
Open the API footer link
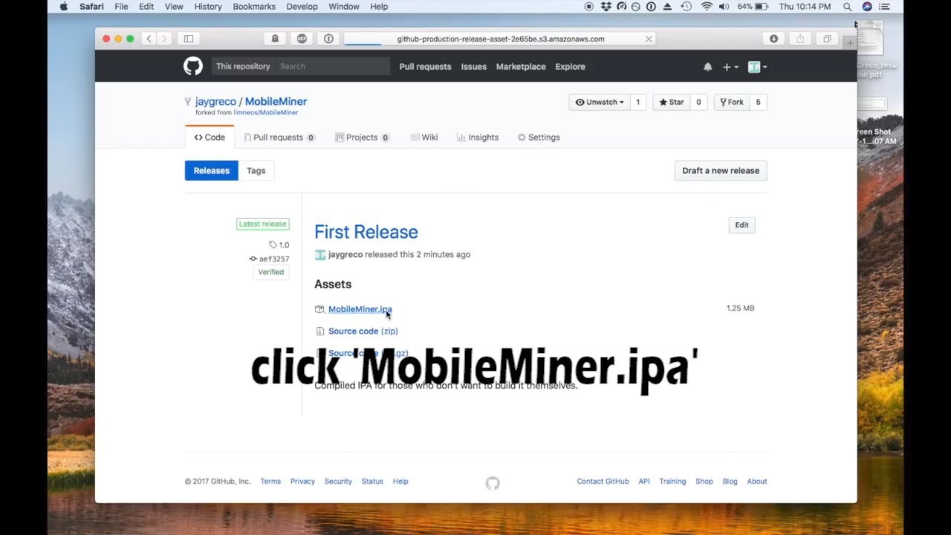click(x=644, y=481)
